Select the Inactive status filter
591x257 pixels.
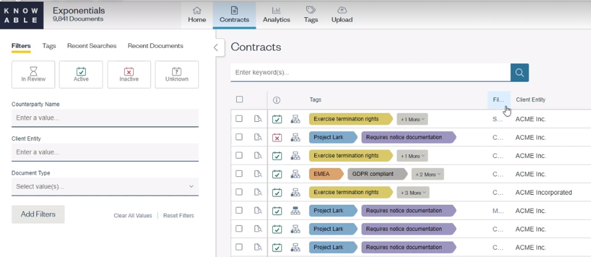click(129, 74)
